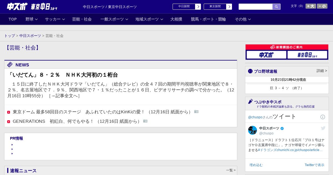Click second PR情報 bullet arrow
Image resolution: width=333 pixels, height=175 pixels.
click(12, 149)
